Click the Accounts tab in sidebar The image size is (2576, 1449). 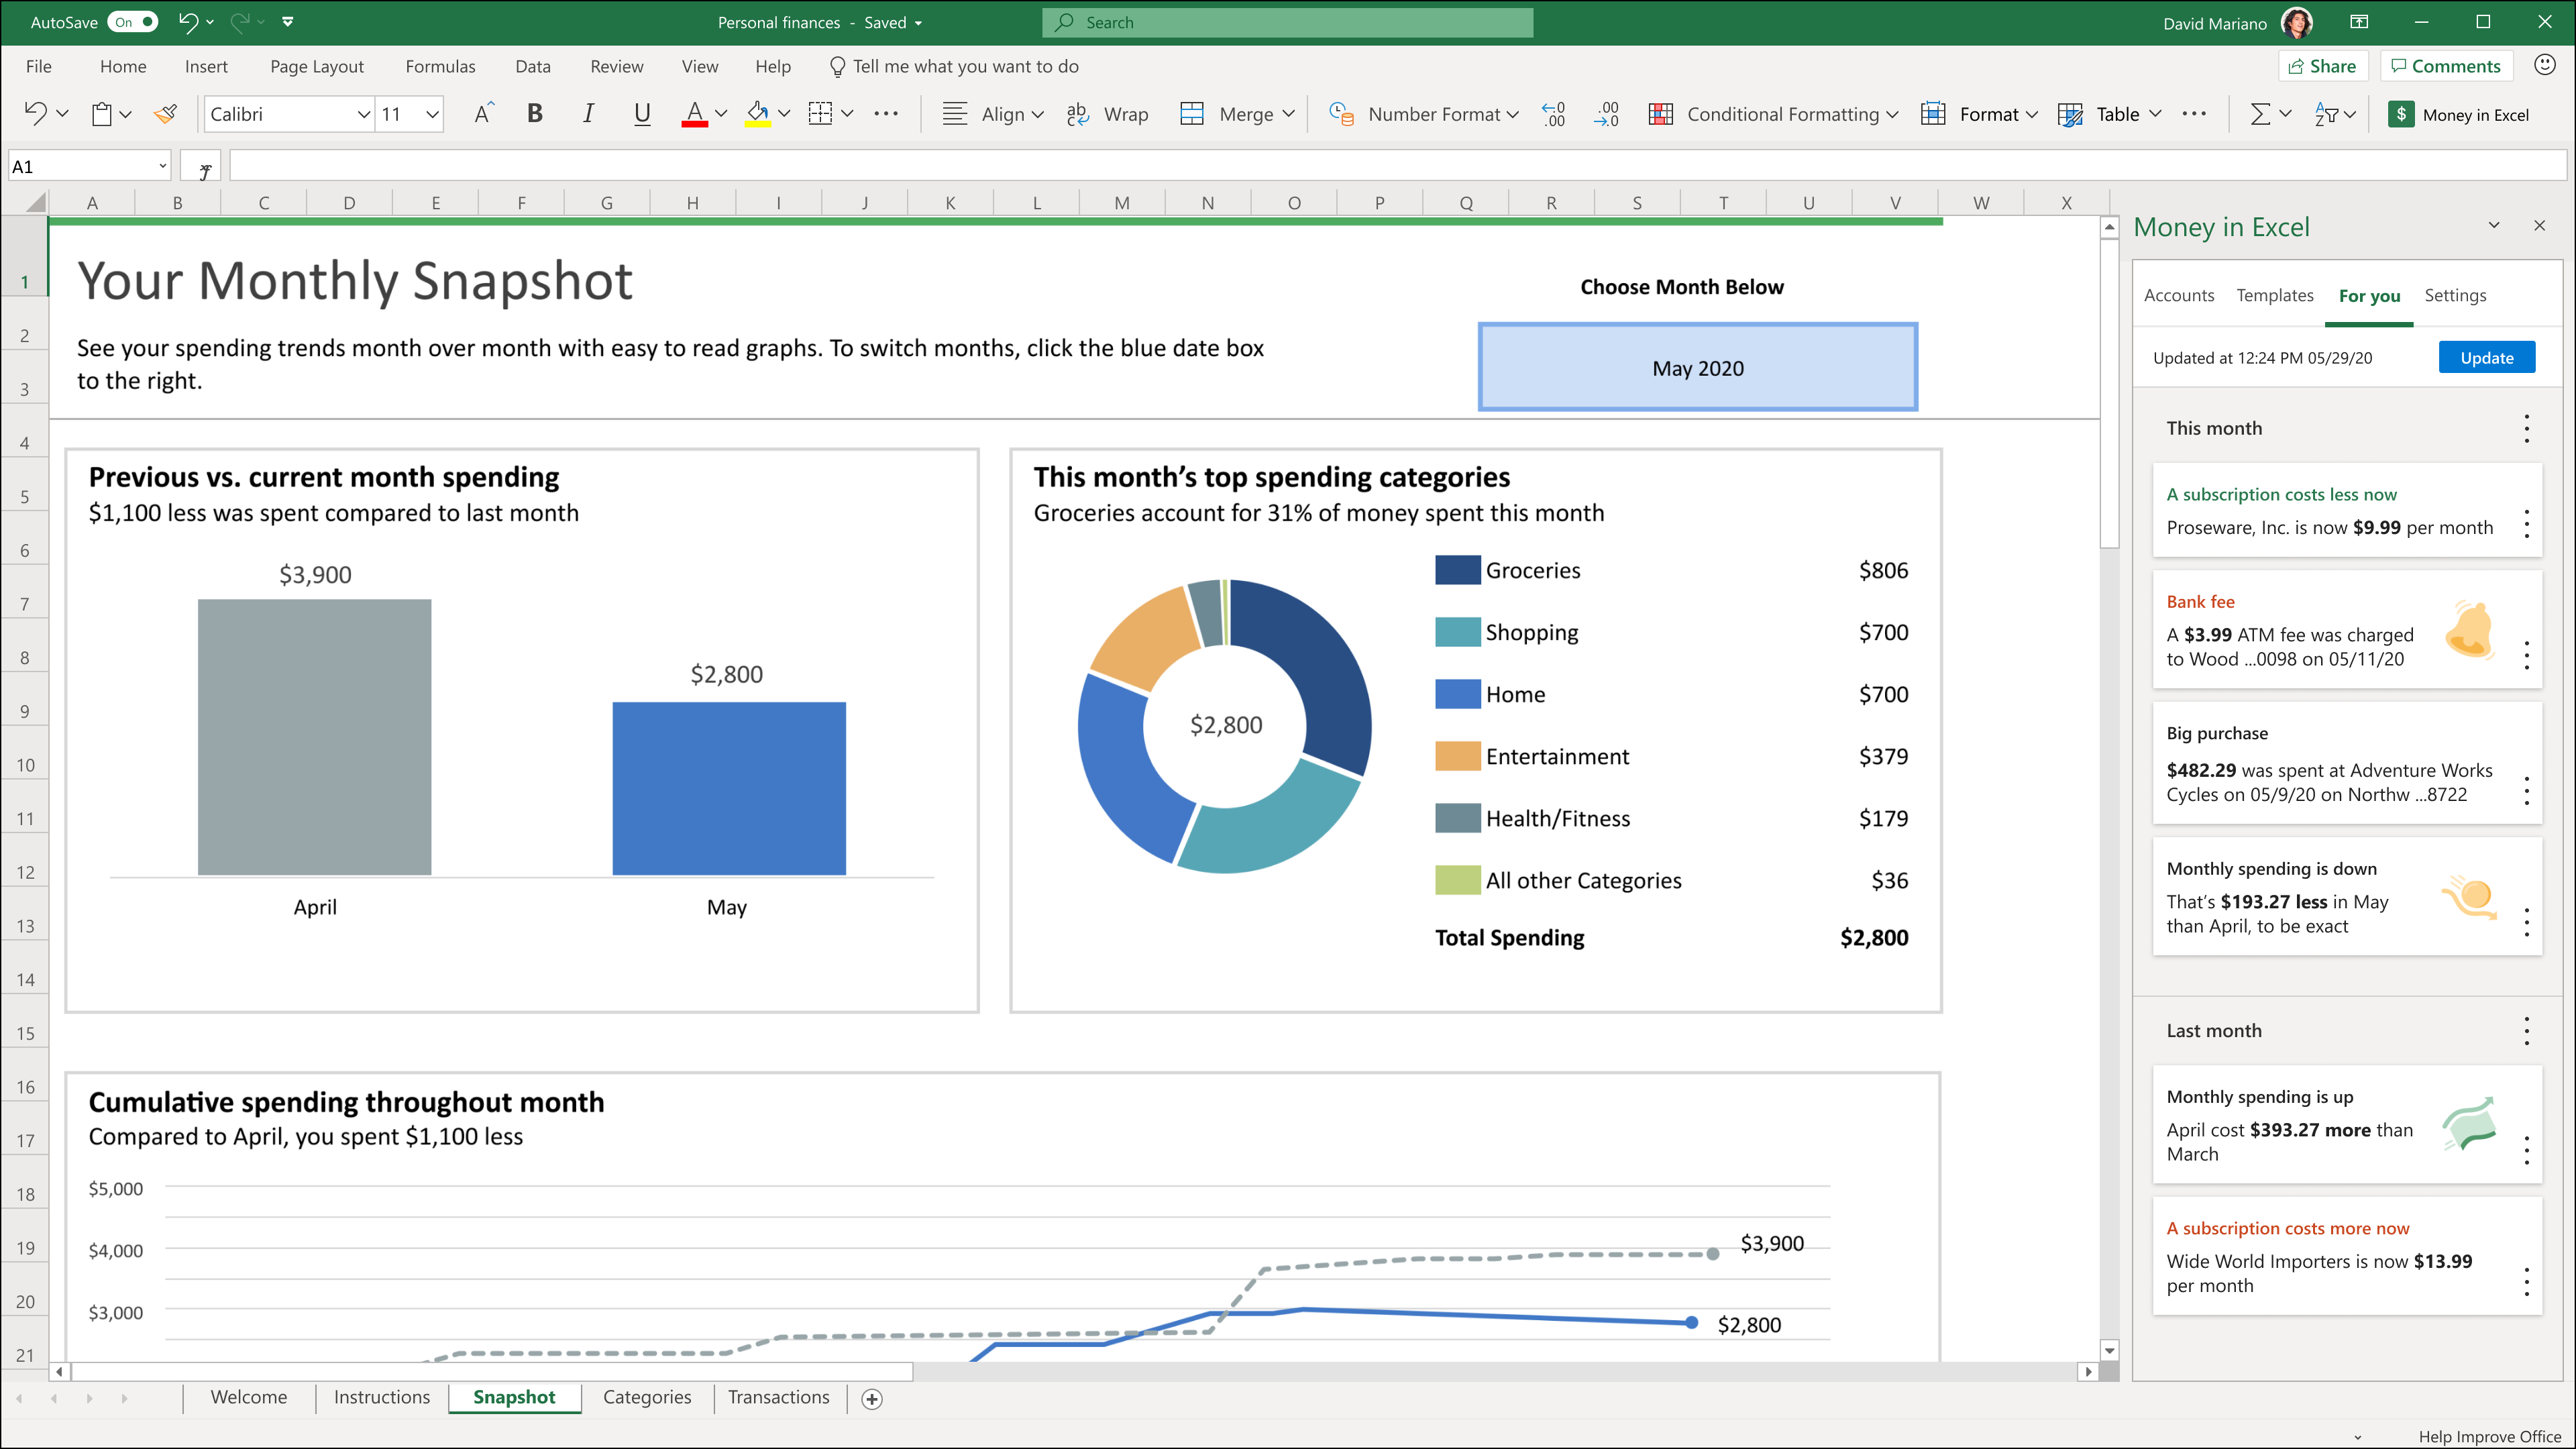(2180, 295)
